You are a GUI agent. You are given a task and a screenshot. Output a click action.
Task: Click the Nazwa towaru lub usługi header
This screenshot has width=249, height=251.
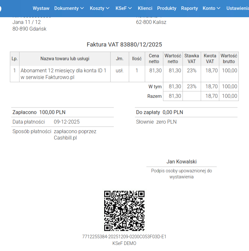(65, 59)
